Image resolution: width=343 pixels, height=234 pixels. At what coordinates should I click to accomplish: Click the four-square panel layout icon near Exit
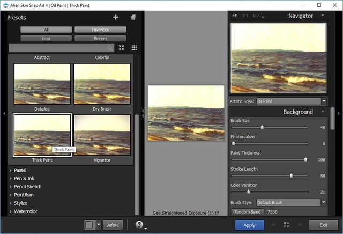click(287, 225)
